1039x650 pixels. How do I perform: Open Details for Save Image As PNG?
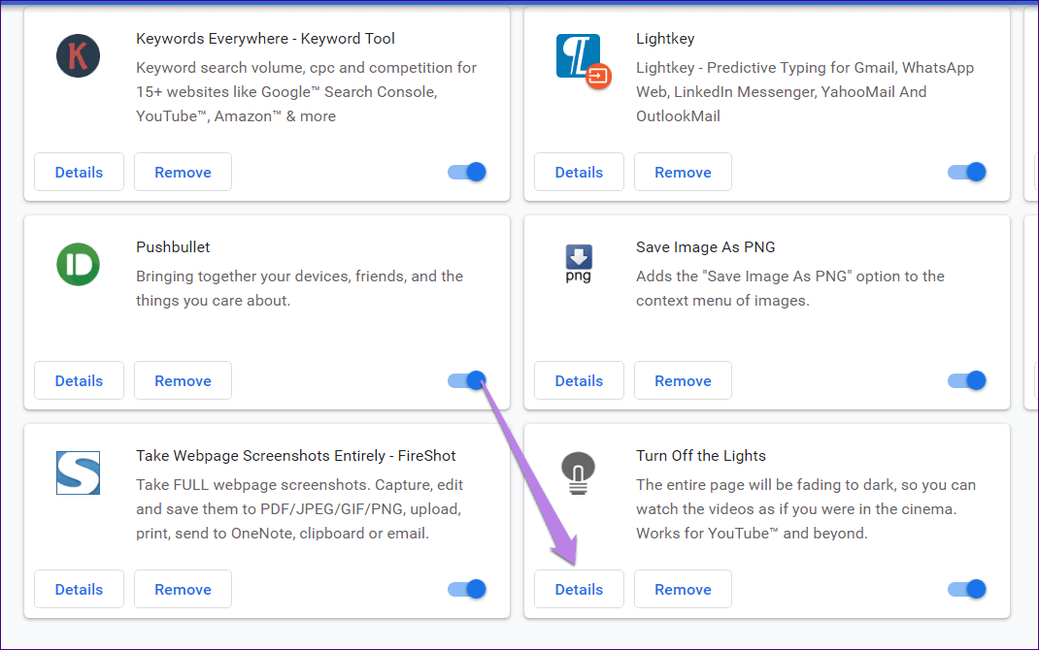click(x=579, y=380)
